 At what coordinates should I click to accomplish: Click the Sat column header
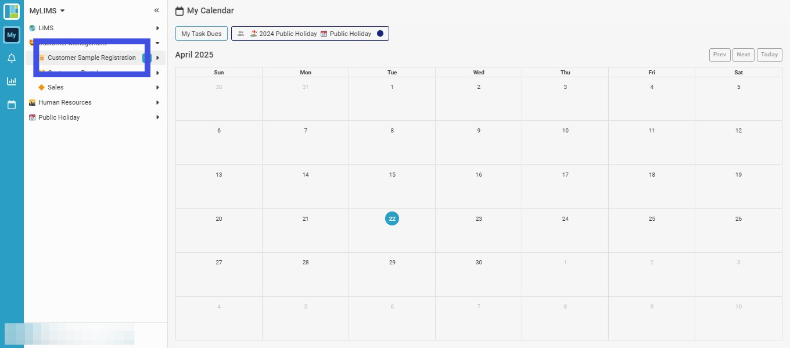point(738,72)
